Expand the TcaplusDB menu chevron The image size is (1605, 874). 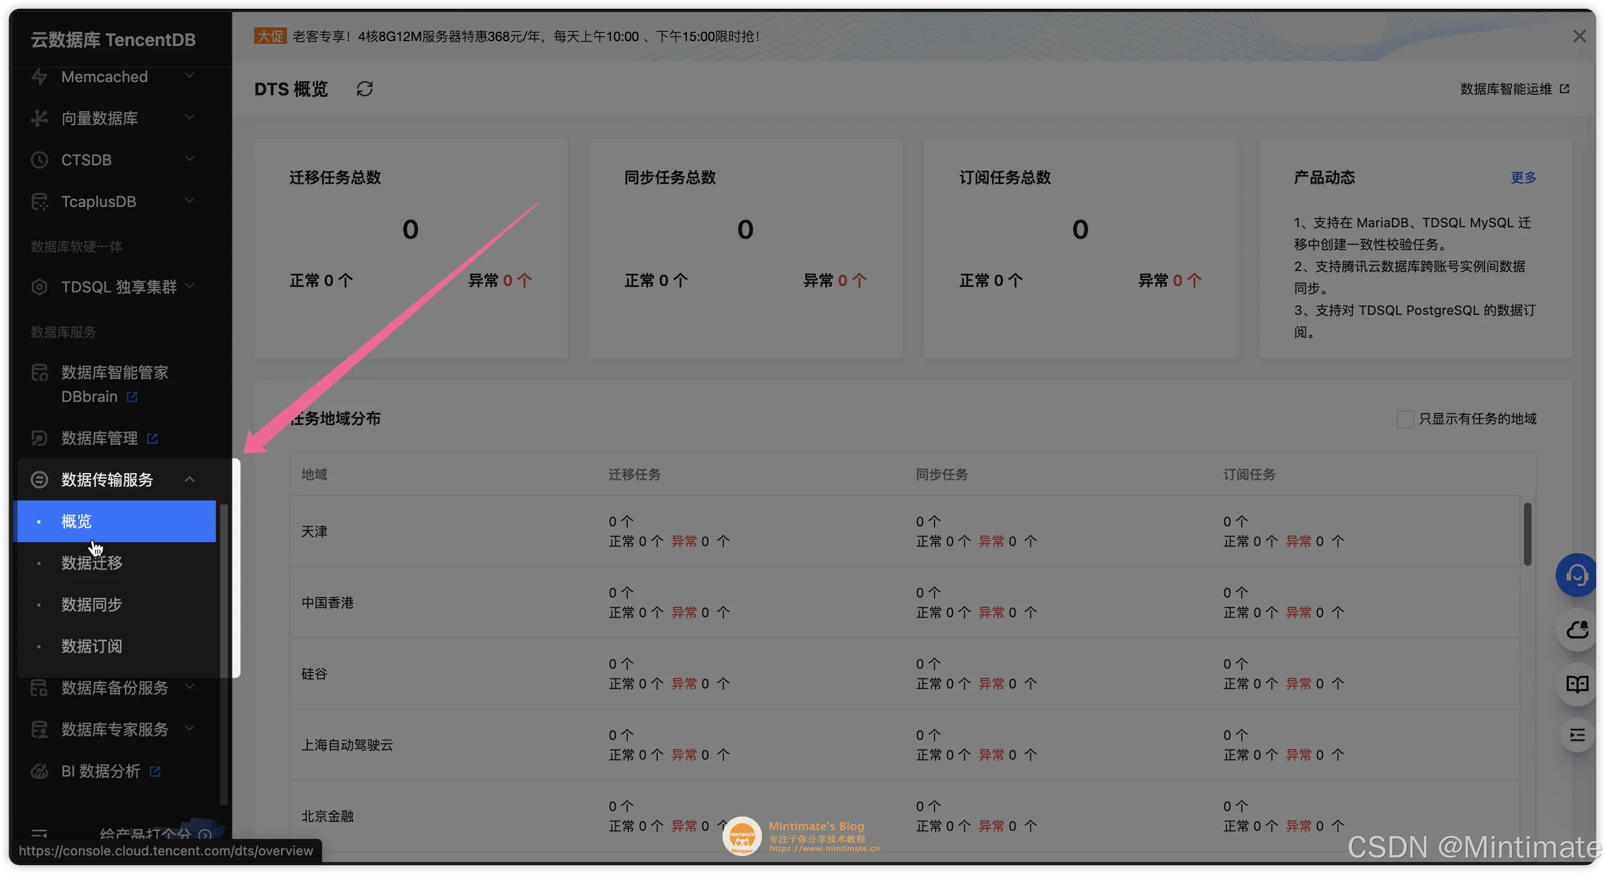coord(190,200)
